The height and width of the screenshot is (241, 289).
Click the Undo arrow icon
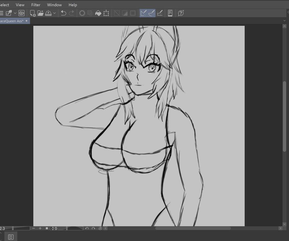63,13
